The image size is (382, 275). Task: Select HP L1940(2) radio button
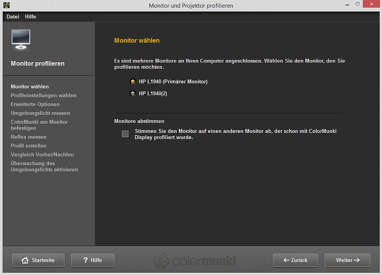(133, 93)
